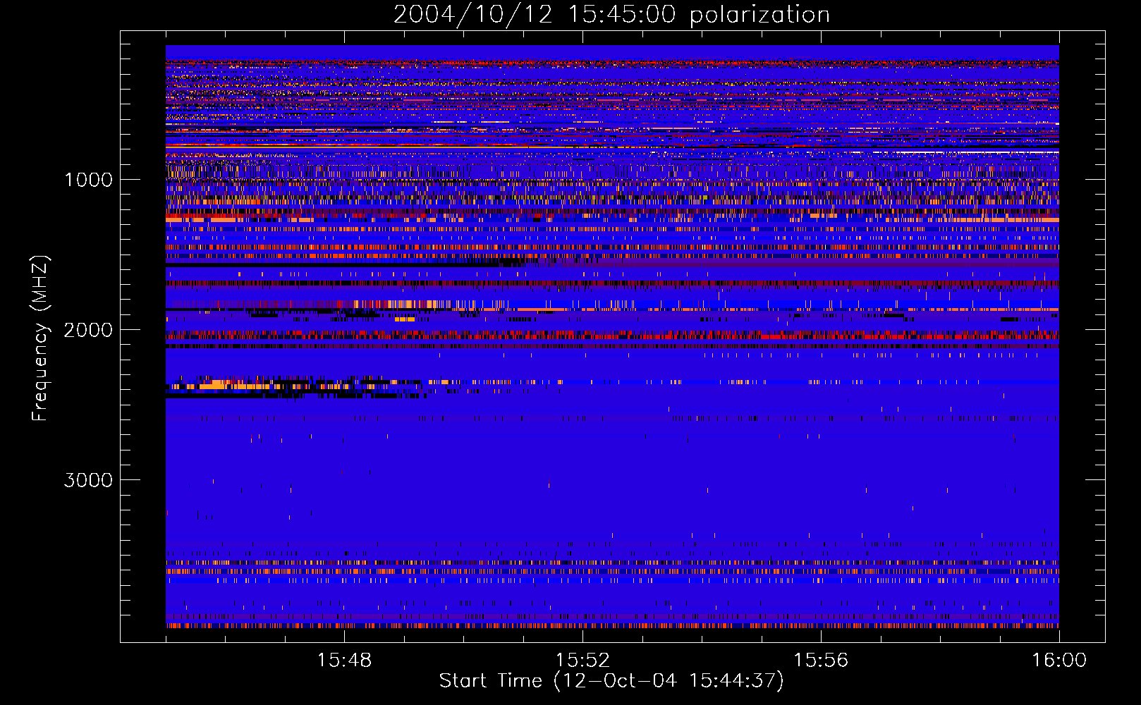Click the orange burst patch near 2400 MHz

pos(236,385)
